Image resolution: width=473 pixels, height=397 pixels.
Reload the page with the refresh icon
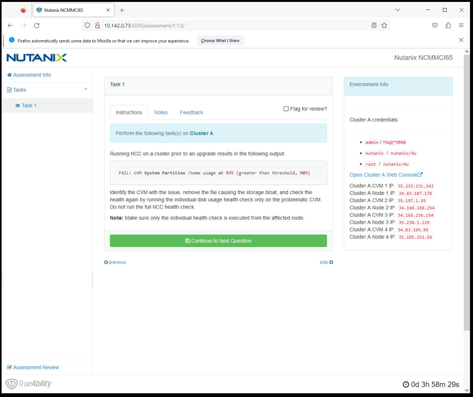[x=36, y=25]
